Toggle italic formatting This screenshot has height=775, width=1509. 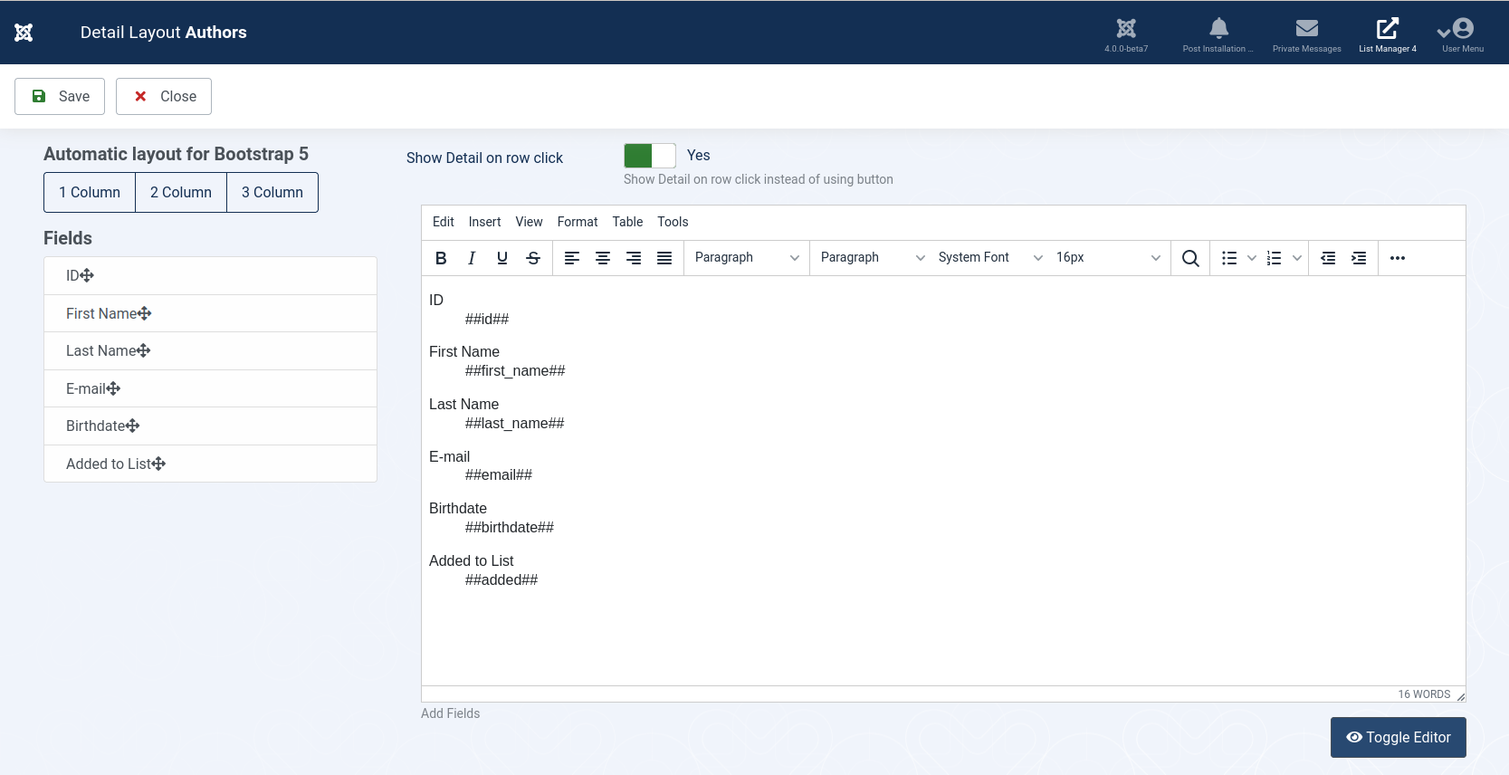(472, 258)
